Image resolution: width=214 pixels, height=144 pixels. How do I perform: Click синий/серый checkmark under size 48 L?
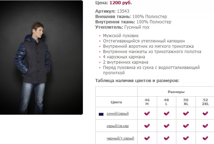coord(166,114)
